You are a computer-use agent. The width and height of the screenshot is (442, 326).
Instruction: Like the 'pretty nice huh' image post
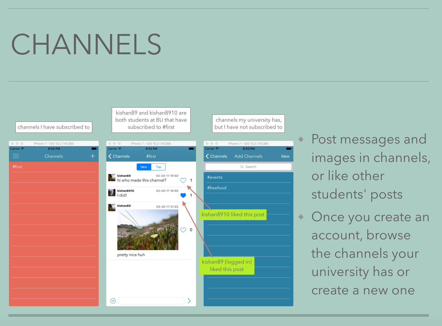coord(183,230)
